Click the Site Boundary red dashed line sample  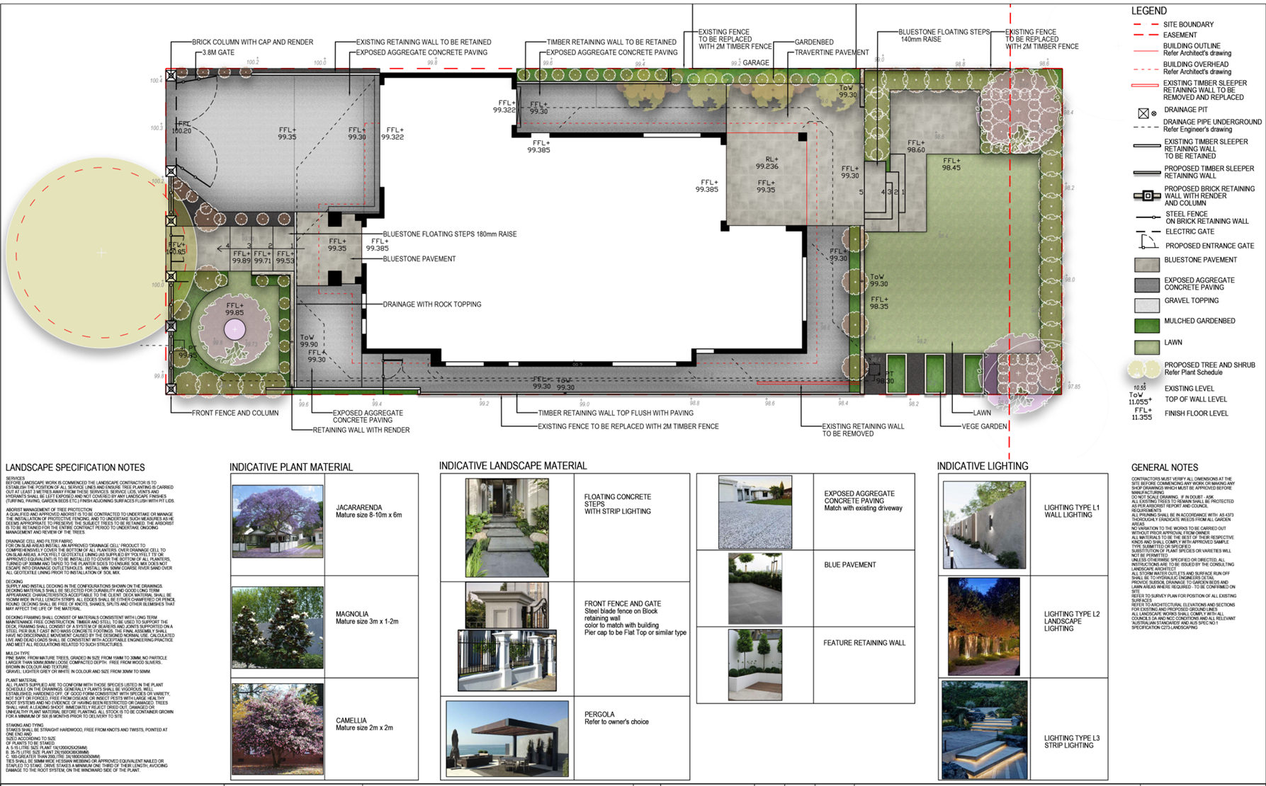tap(1146, 25)
